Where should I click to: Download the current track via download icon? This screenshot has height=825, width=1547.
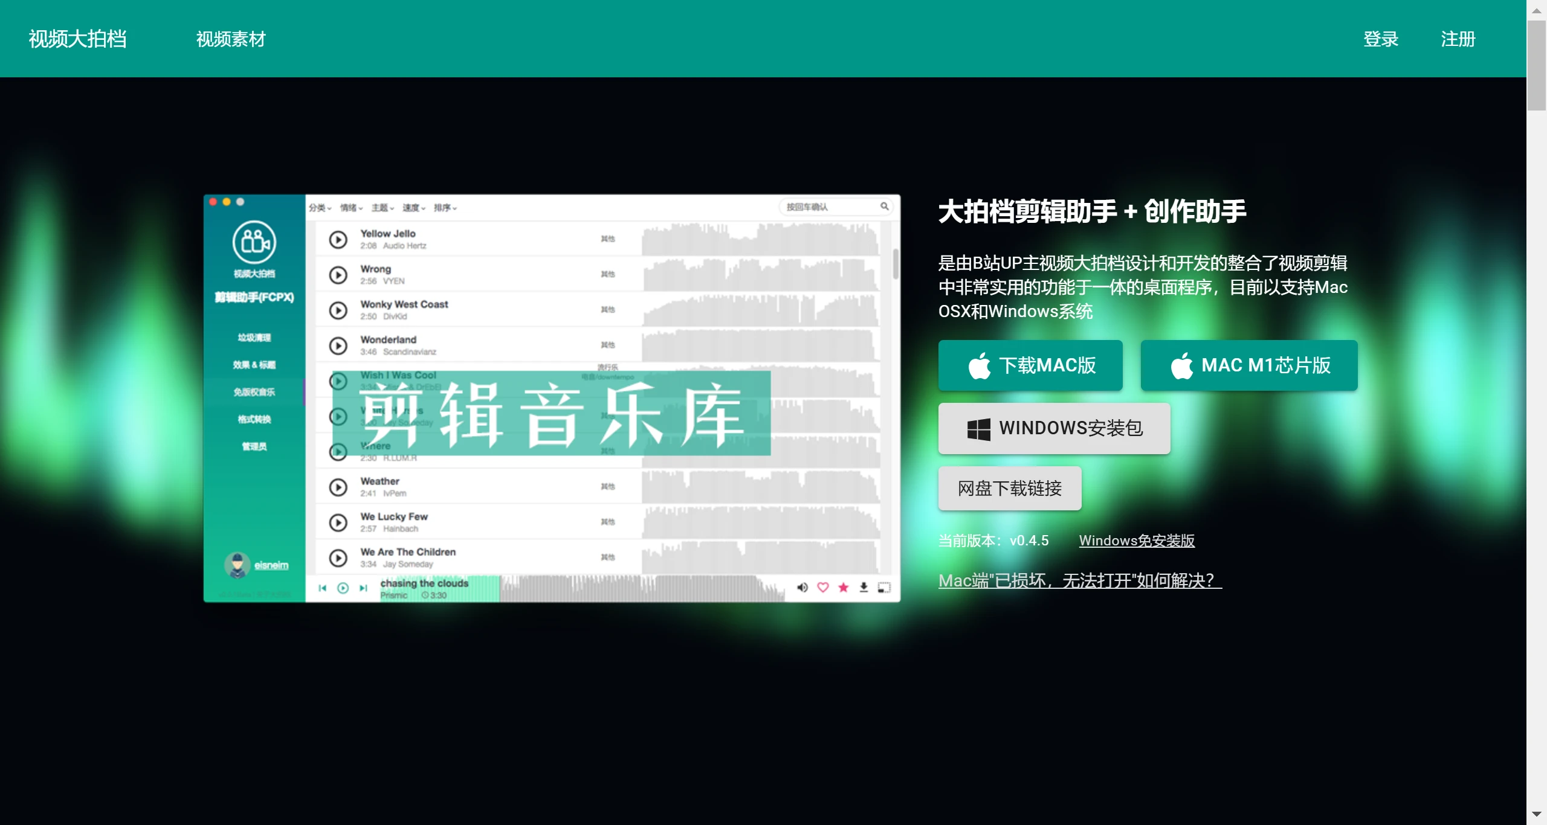pyautogui.click(x=863, y=587)
